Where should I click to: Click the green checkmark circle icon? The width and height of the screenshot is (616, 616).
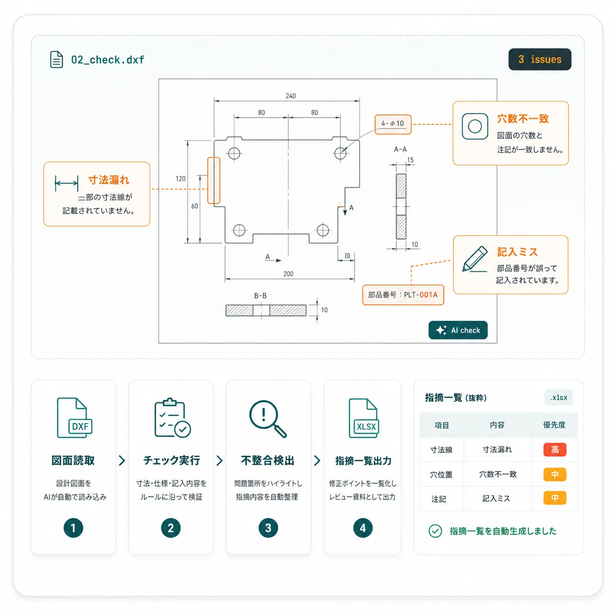[x=435, y=531]
